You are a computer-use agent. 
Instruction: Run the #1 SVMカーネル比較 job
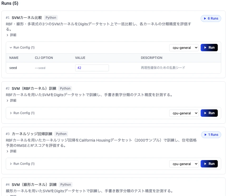pos(209,48)
